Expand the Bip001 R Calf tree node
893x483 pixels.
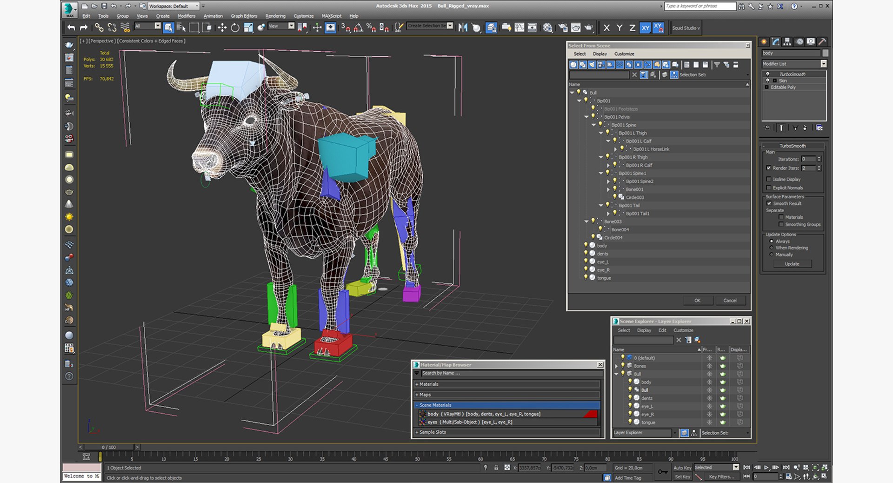coord(608,165)
